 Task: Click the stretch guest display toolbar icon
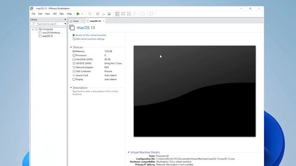tap(151, 14)
